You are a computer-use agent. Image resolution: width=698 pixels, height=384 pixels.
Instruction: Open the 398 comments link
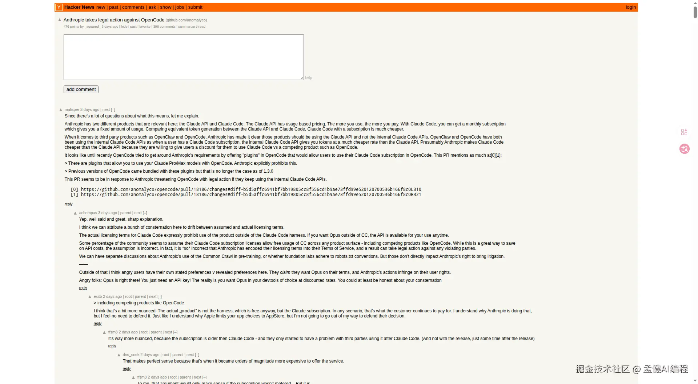(x=164, y=27)
